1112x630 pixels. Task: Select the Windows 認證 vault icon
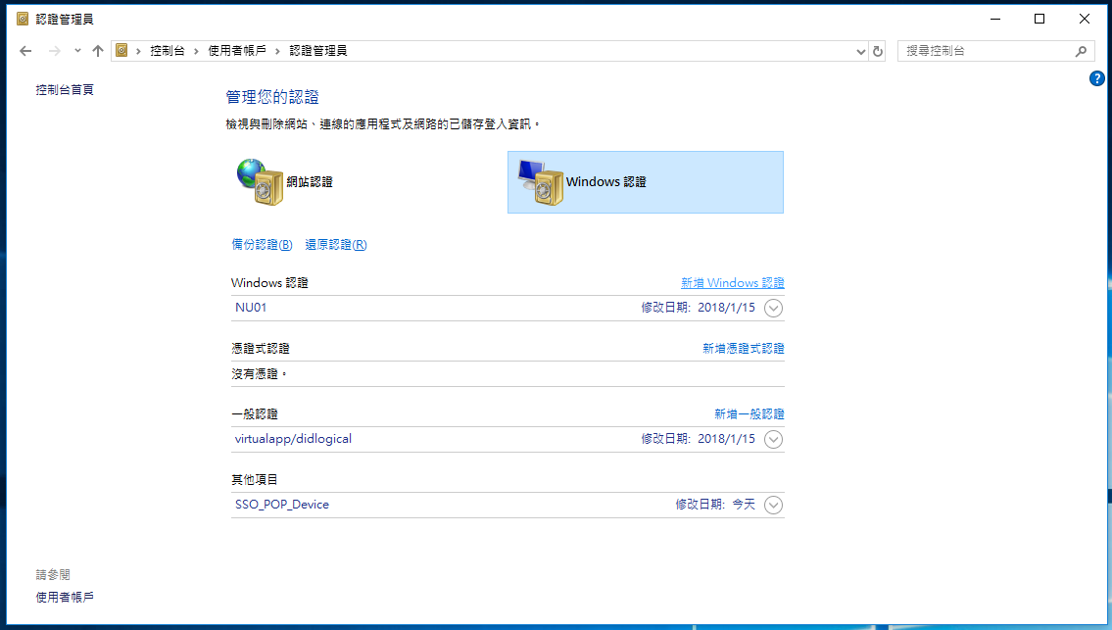(541, 182)
